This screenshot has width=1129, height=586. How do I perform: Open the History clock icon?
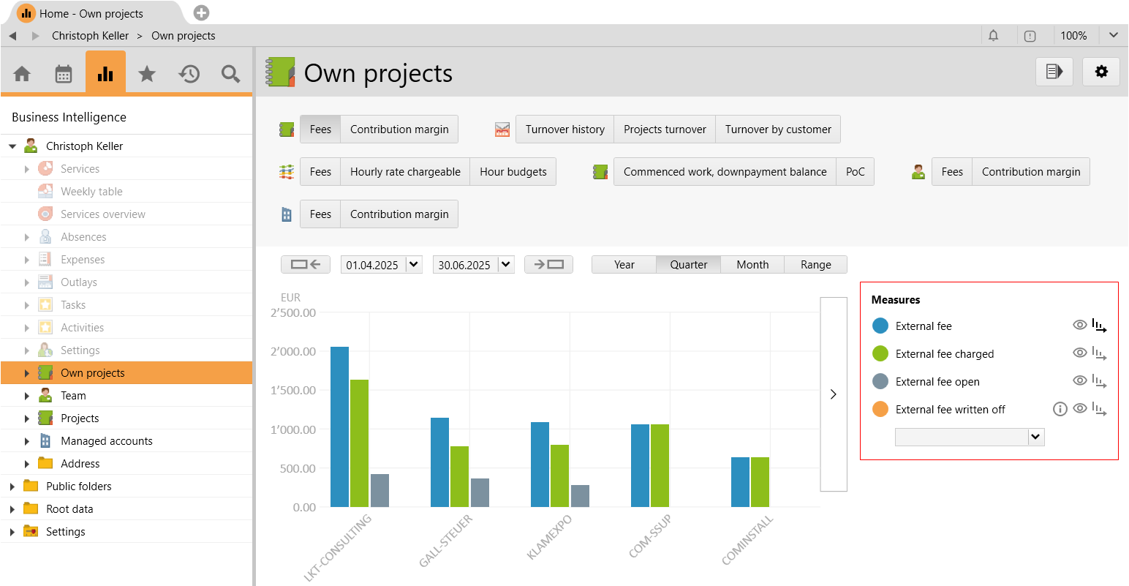point(189,74)
